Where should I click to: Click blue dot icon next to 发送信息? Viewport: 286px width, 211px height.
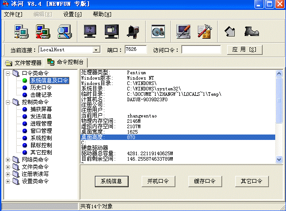25,117
